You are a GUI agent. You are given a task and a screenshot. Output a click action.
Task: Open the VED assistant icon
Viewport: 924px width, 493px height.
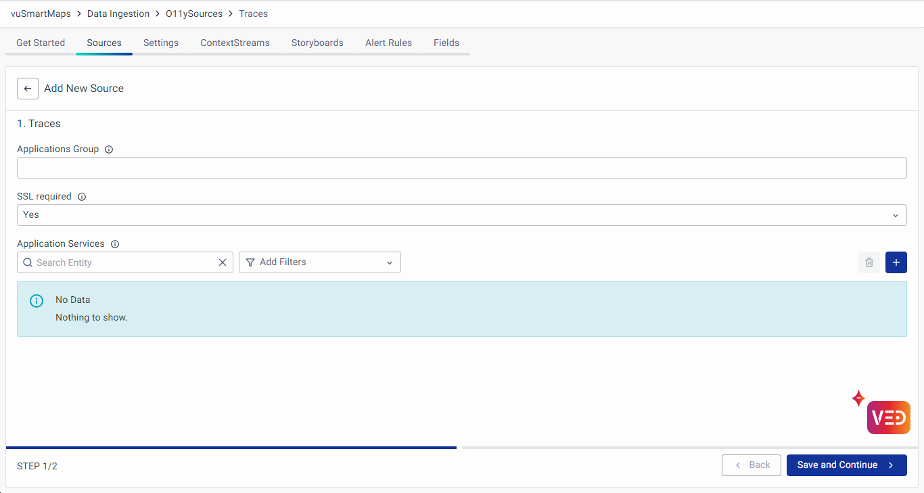pos(888,417)
